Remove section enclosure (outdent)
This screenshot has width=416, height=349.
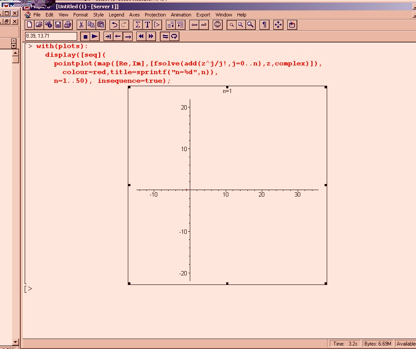(171, 25)
